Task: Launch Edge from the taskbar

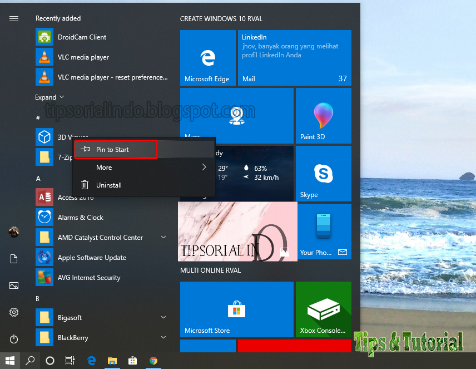Action: click(91, 361)
